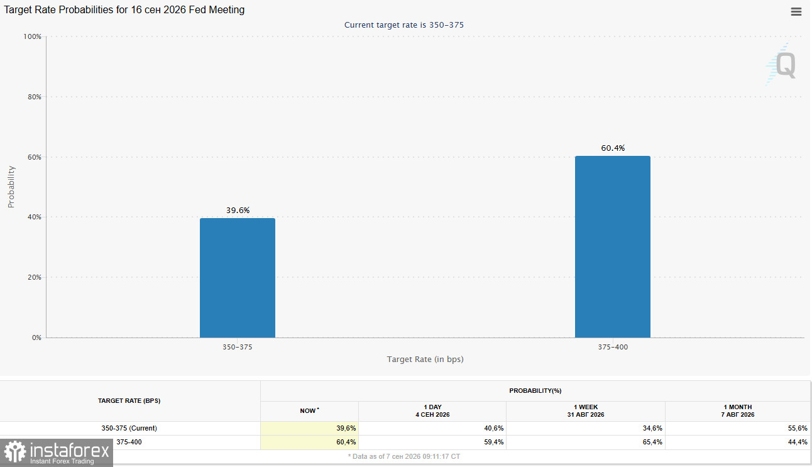The width and height of the screenshot is (812, 467).
Task: Click the 1 week cell showing 34,6%
Action: pos(586,428)
